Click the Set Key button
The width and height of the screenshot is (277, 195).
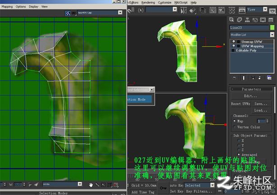[x=177, y=191]
